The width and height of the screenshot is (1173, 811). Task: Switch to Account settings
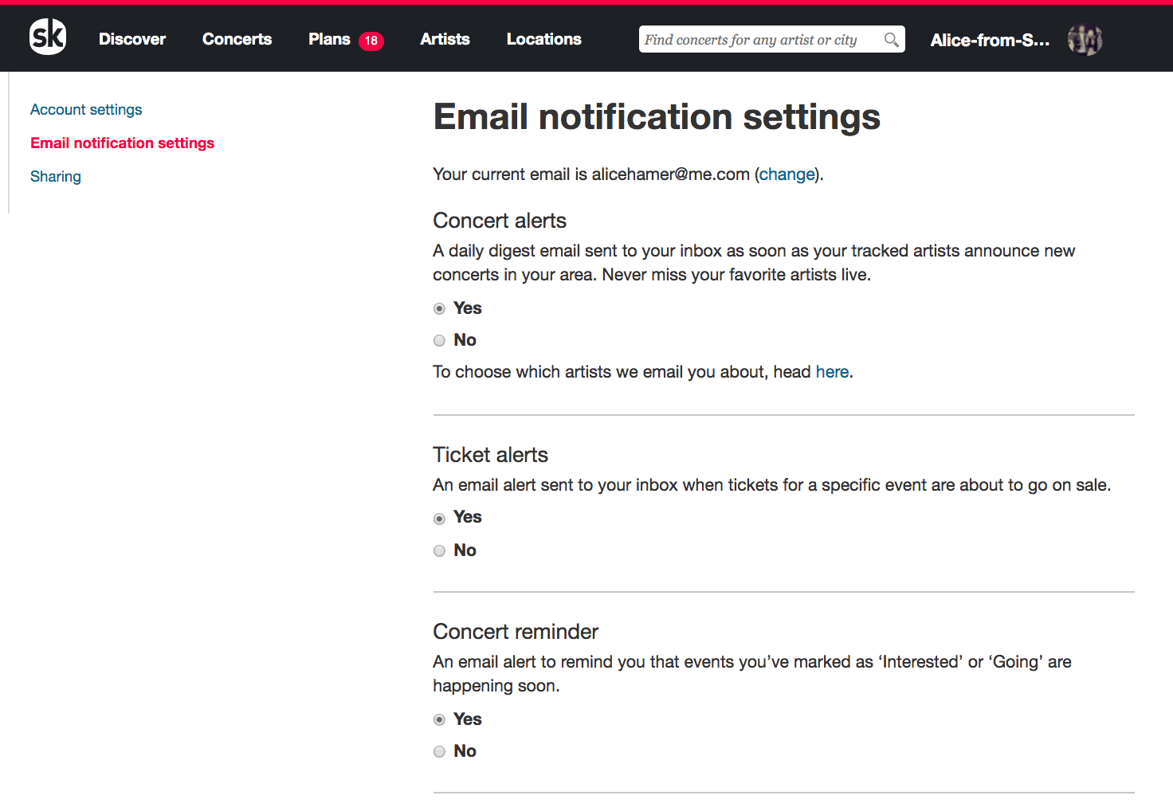[x=86, y=109]
